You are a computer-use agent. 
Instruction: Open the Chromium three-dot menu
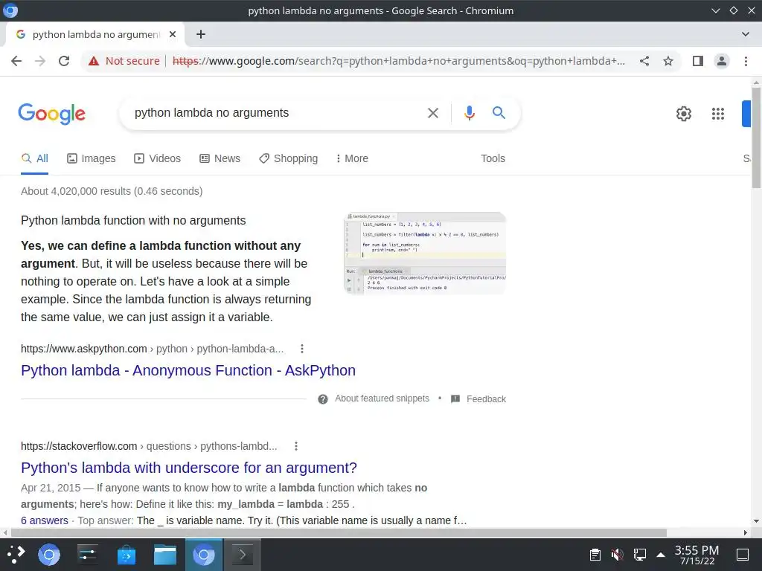tap(746, 61)
